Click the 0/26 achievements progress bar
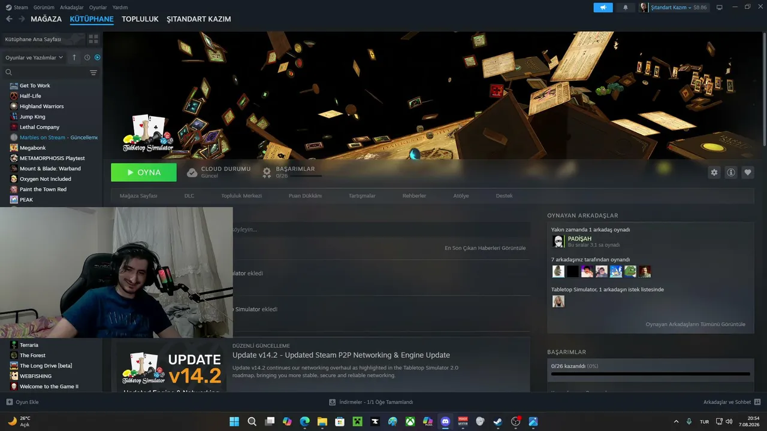Image resolution: width=767 pixels, height=431 pixels. [x=650, y=374]
